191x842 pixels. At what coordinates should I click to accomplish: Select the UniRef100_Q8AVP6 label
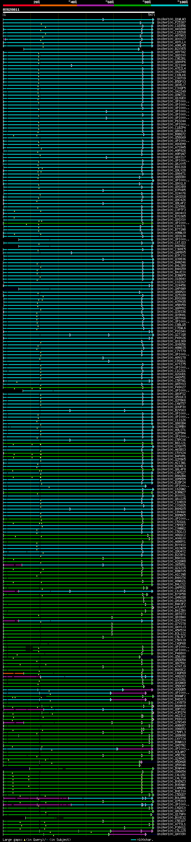(171, 62)
